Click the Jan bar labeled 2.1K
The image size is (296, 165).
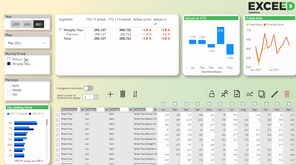pyautogui.click(x=193, y=42)
